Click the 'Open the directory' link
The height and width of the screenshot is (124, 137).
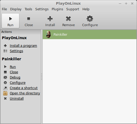click(25, 93)
